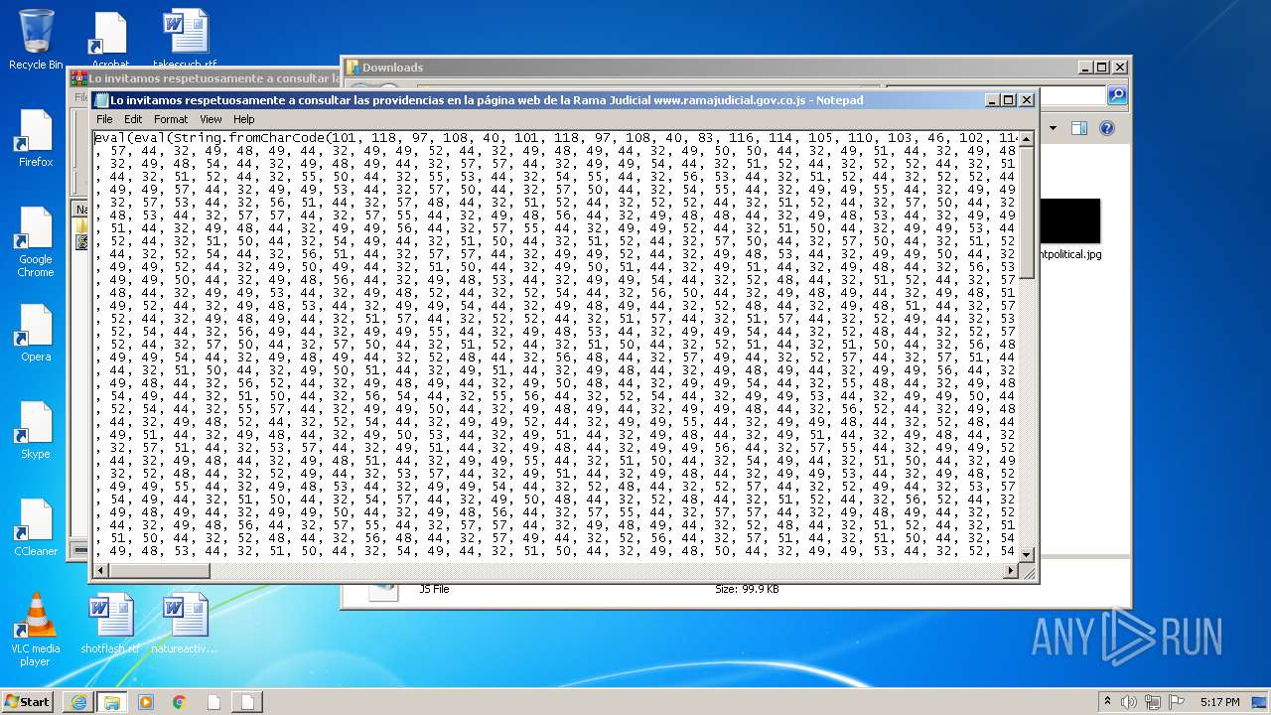Switch to the active Notepad taskbar item
The width and height of the screenshot is (1271, 715).
247,702
